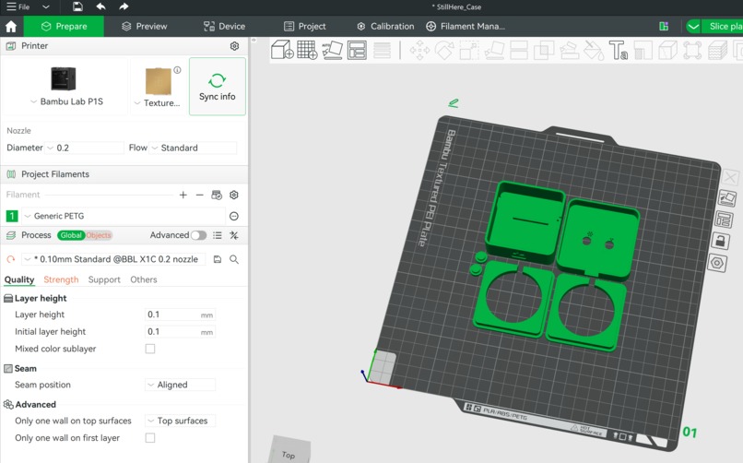Select the Cut tool
The height and width of the screenshot is (463, 743).
click(x=519, y=50)
